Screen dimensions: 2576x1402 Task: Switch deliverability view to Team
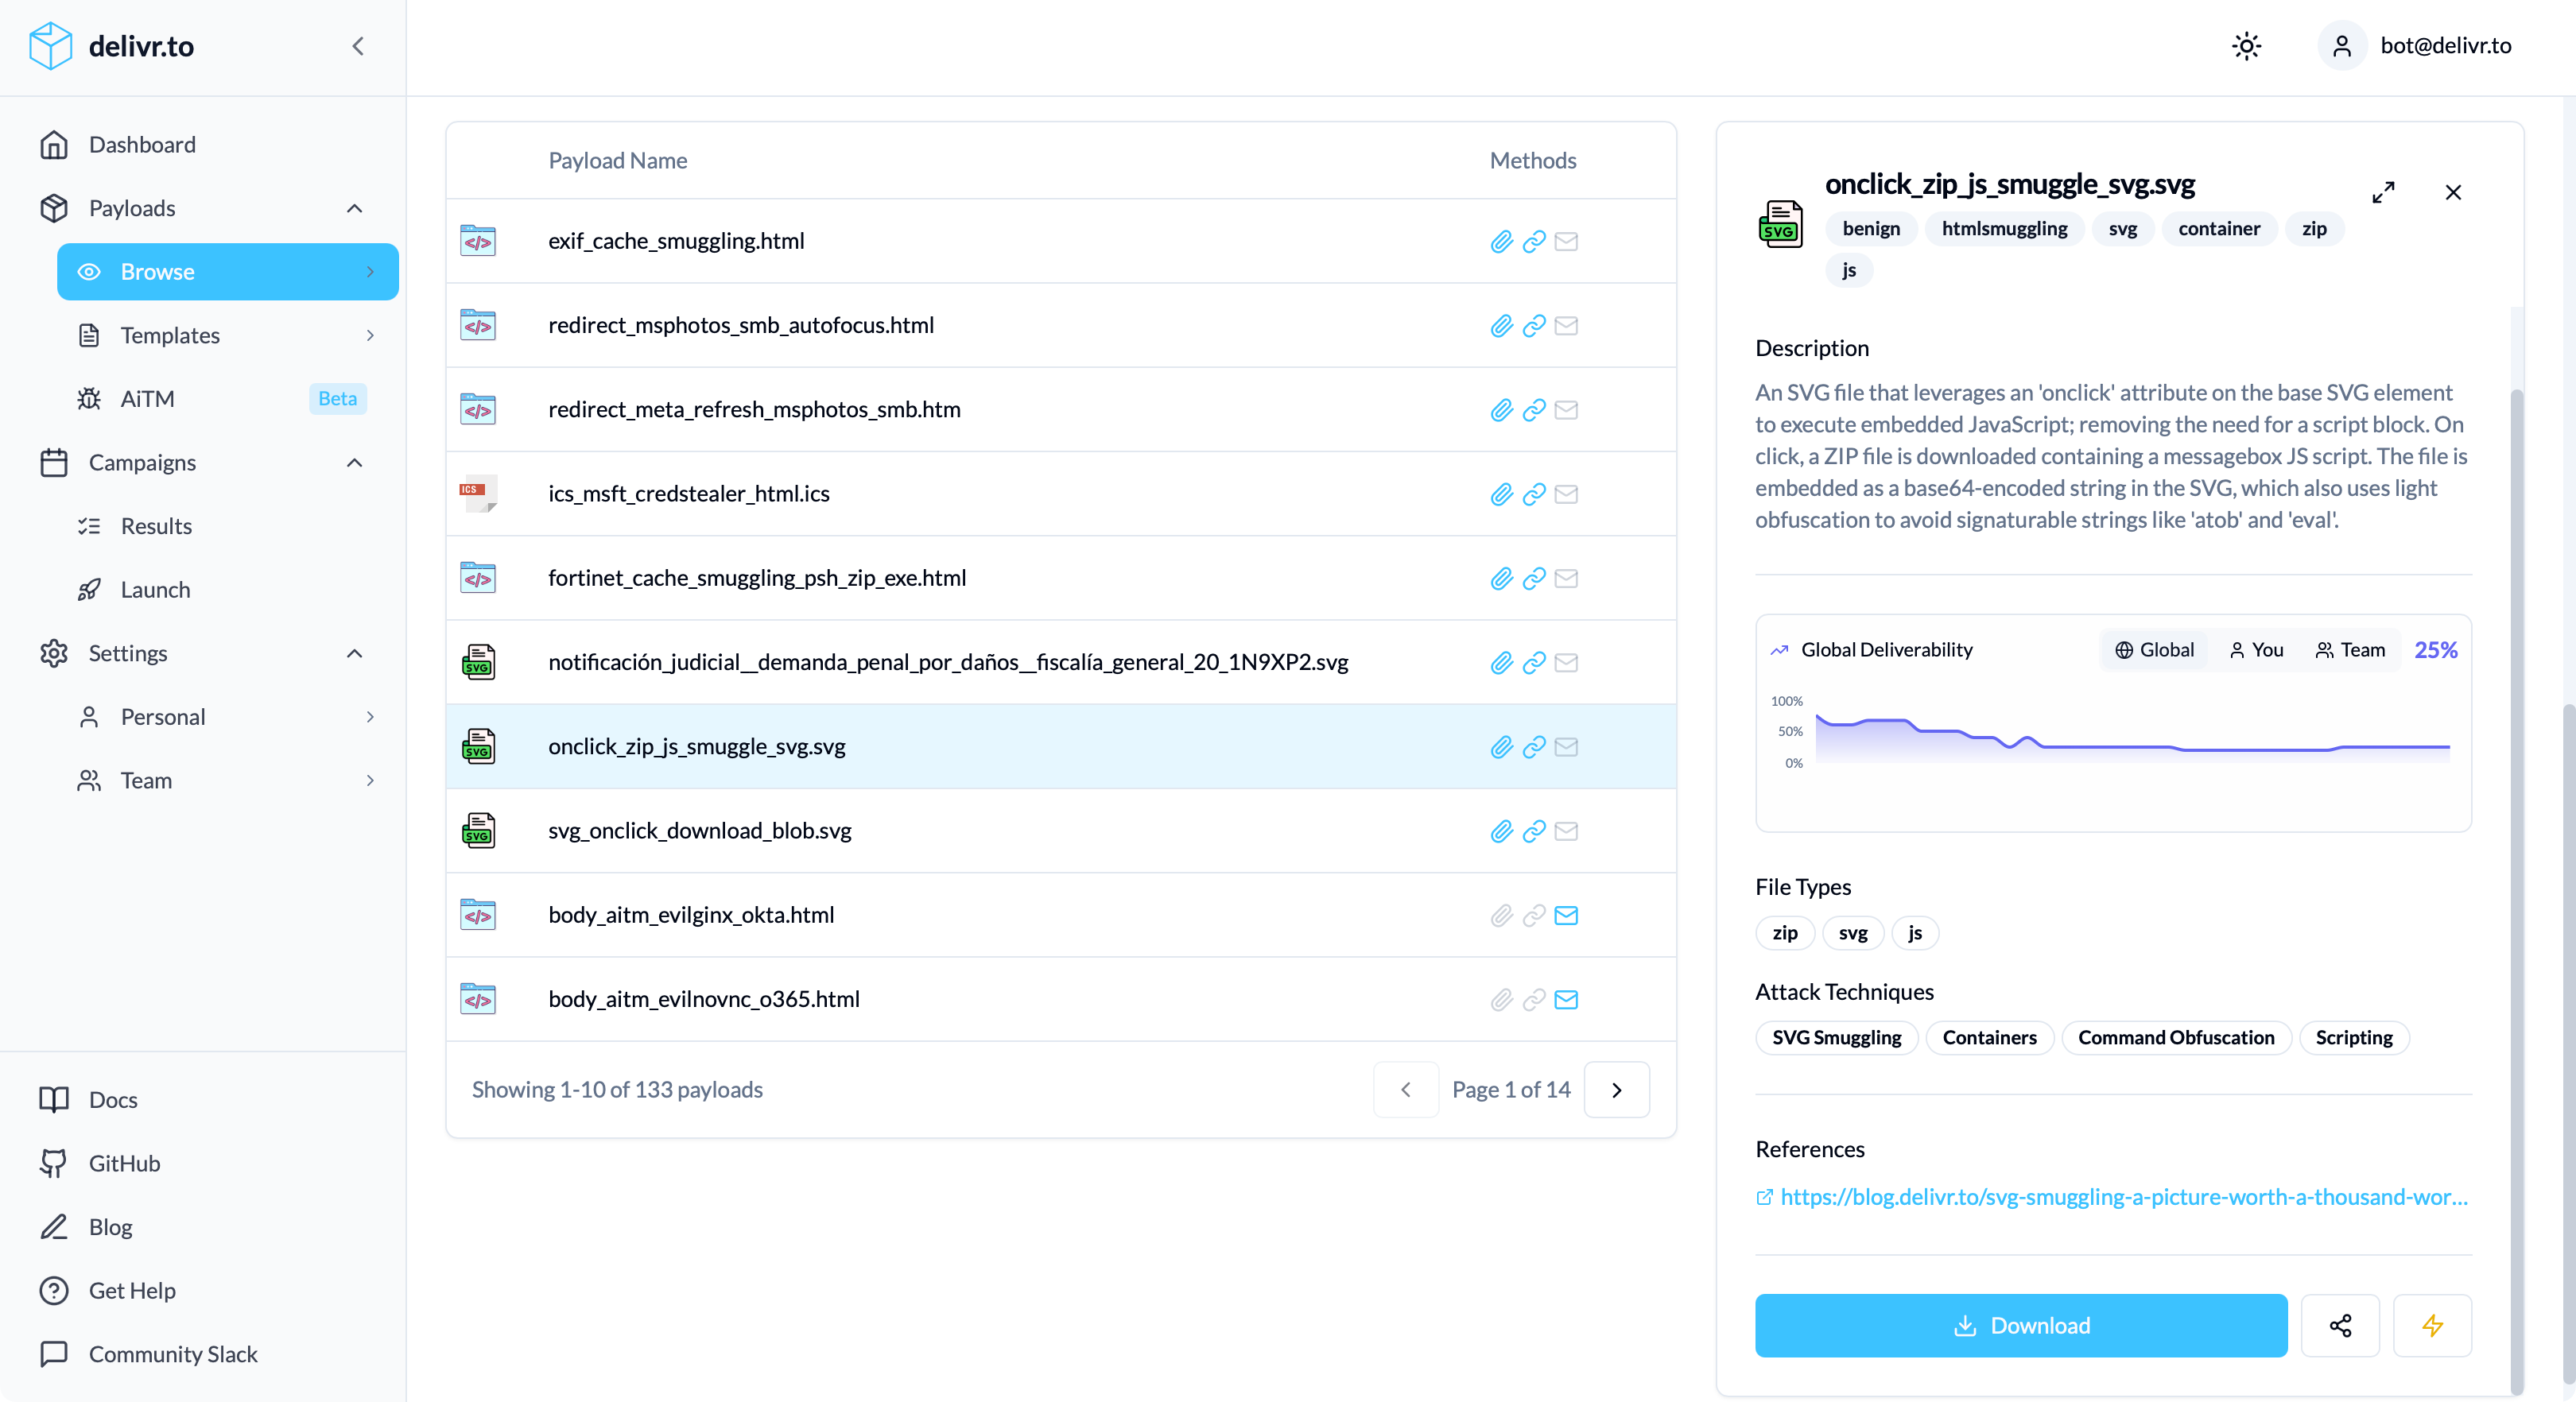click(2350, 650)
